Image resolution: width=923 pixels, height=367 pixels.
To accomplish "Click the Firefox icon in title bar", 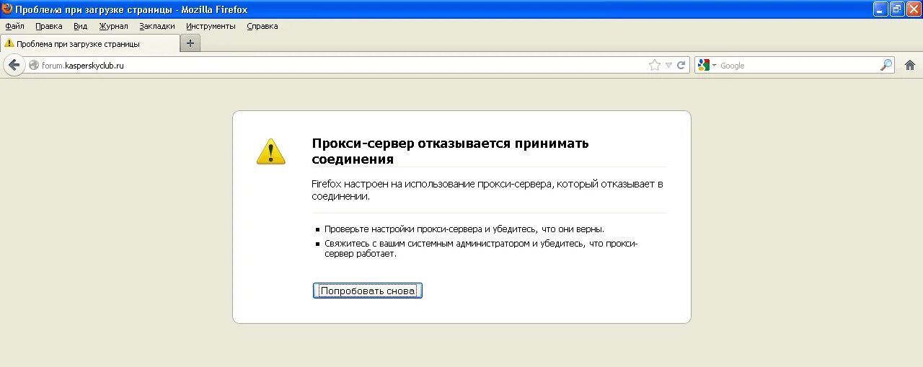I will click(7, 9).
